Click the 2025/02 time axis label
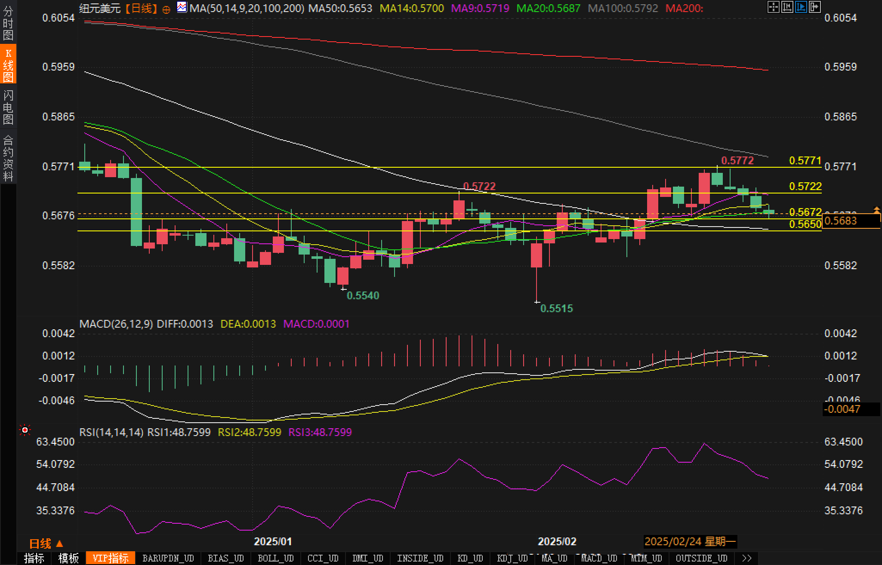 click(557, 541)
